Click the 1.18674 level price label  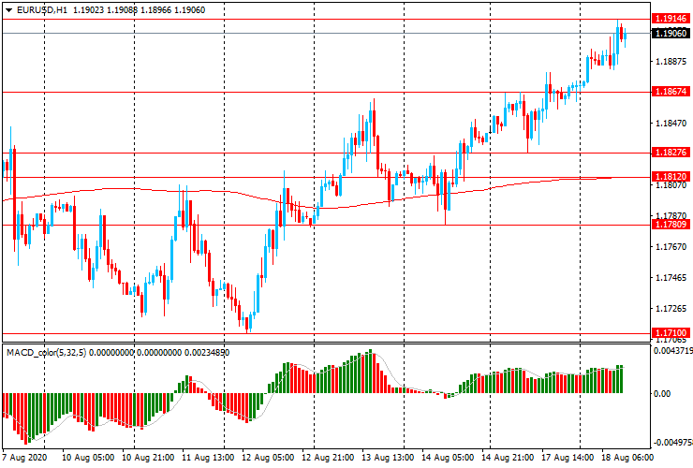click(x=671, y=92)
